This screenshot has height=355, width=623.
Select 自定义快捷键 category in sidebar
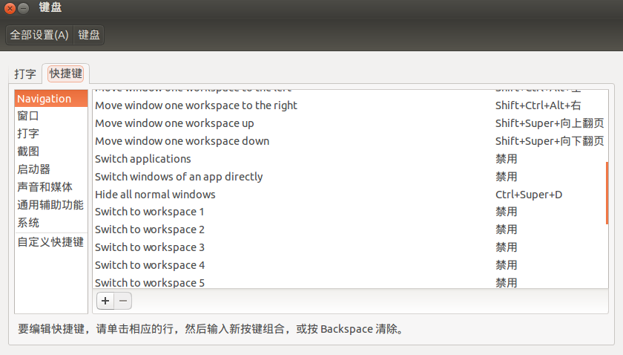(x=51, y=241)
